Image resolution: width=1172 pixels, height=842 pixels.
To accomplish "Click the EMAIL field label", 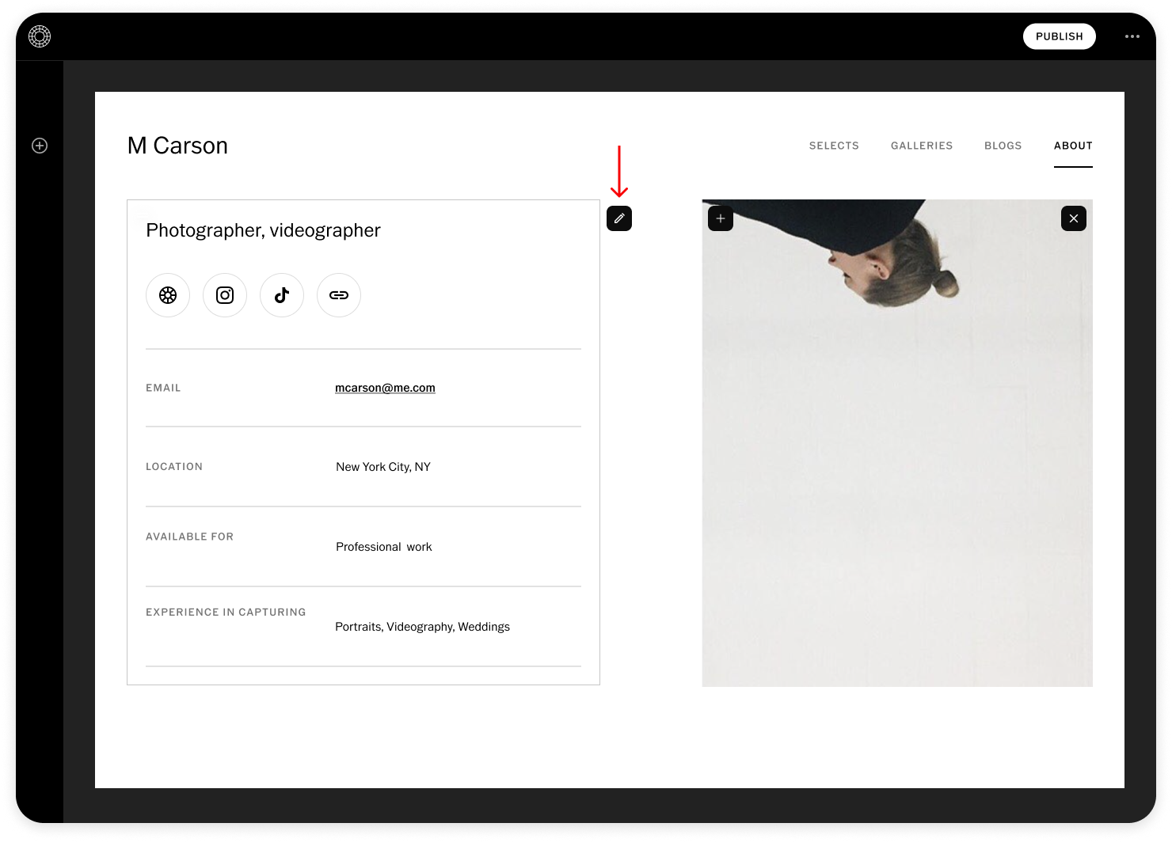I will (163, 388).
